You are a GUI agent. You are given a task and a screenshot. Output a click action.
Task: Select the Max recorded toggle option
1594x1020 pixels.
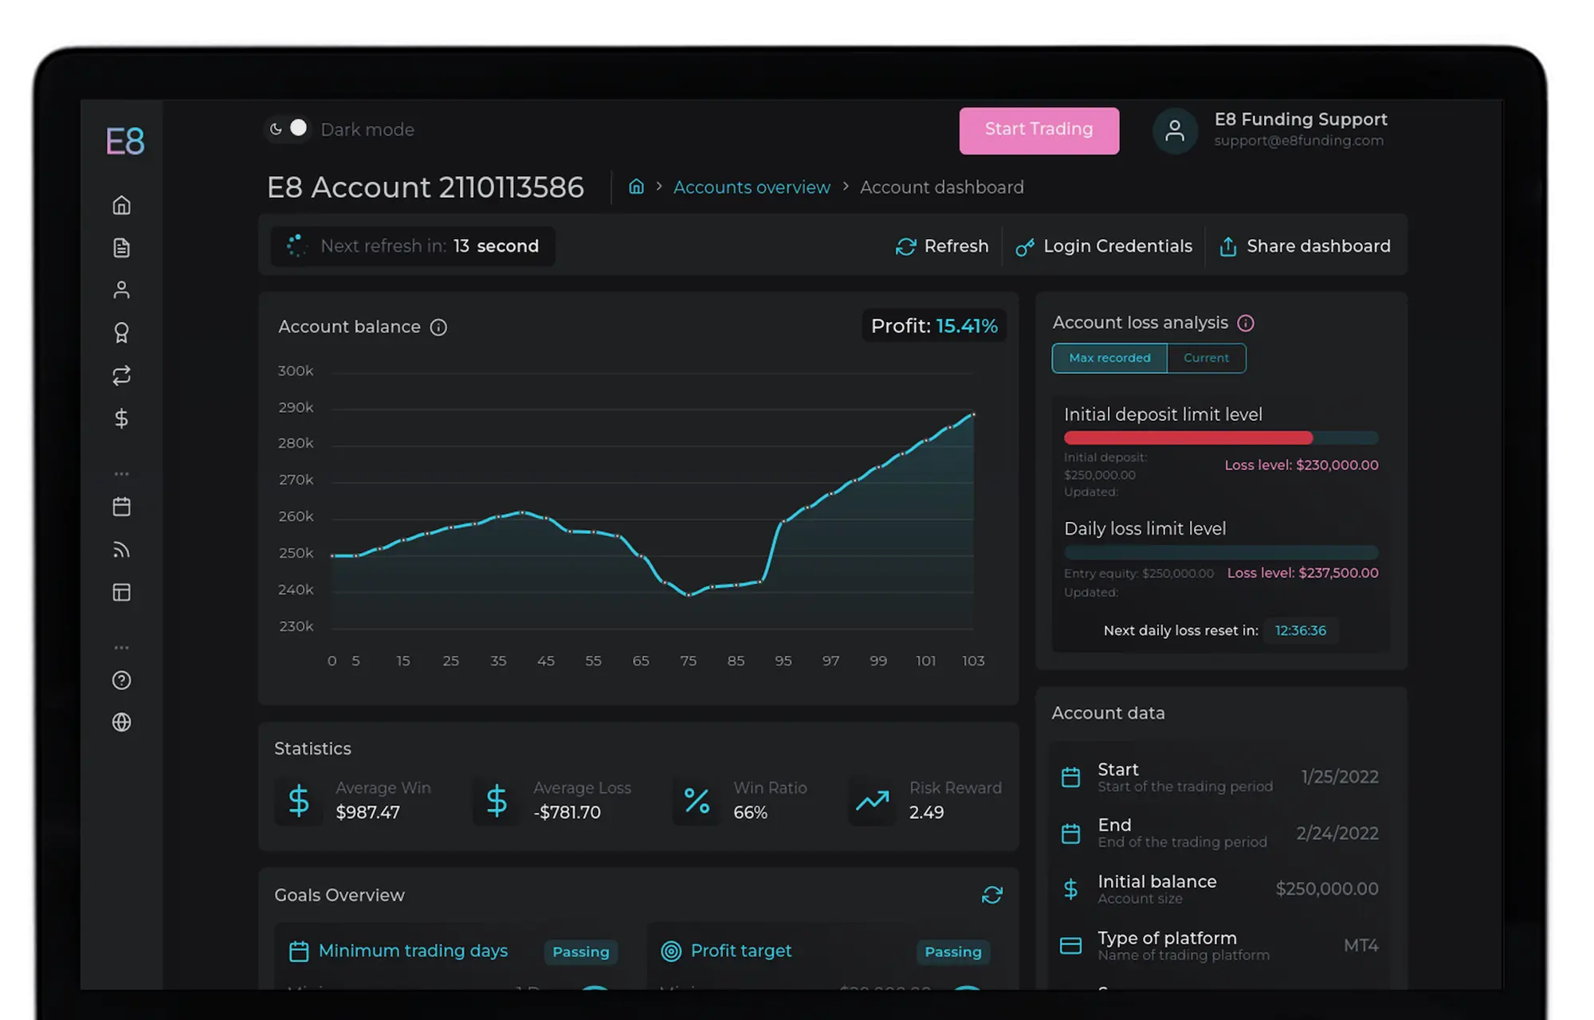pos(1109,359)
